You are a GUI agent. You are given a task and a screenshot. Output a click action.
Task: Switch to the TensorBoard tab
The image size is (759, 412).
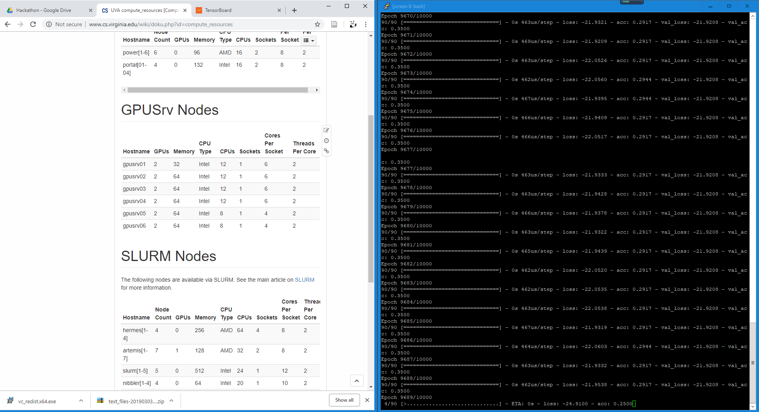(x=239, y=10)
